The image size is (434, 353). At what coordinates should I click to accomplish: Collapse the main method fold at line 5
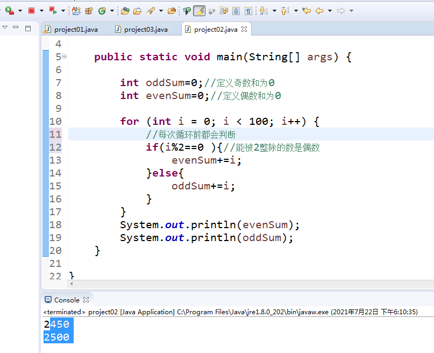[x=65, y=56]
